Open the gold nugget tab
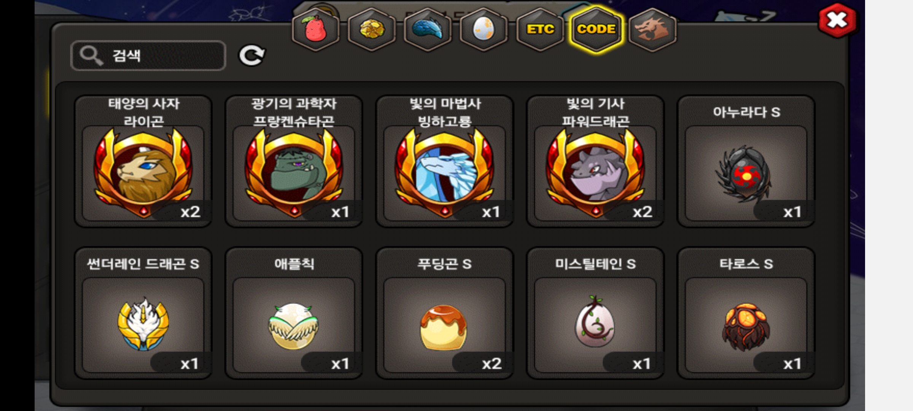This screenshot has height=411, width=913. click(x=372, y=29)
